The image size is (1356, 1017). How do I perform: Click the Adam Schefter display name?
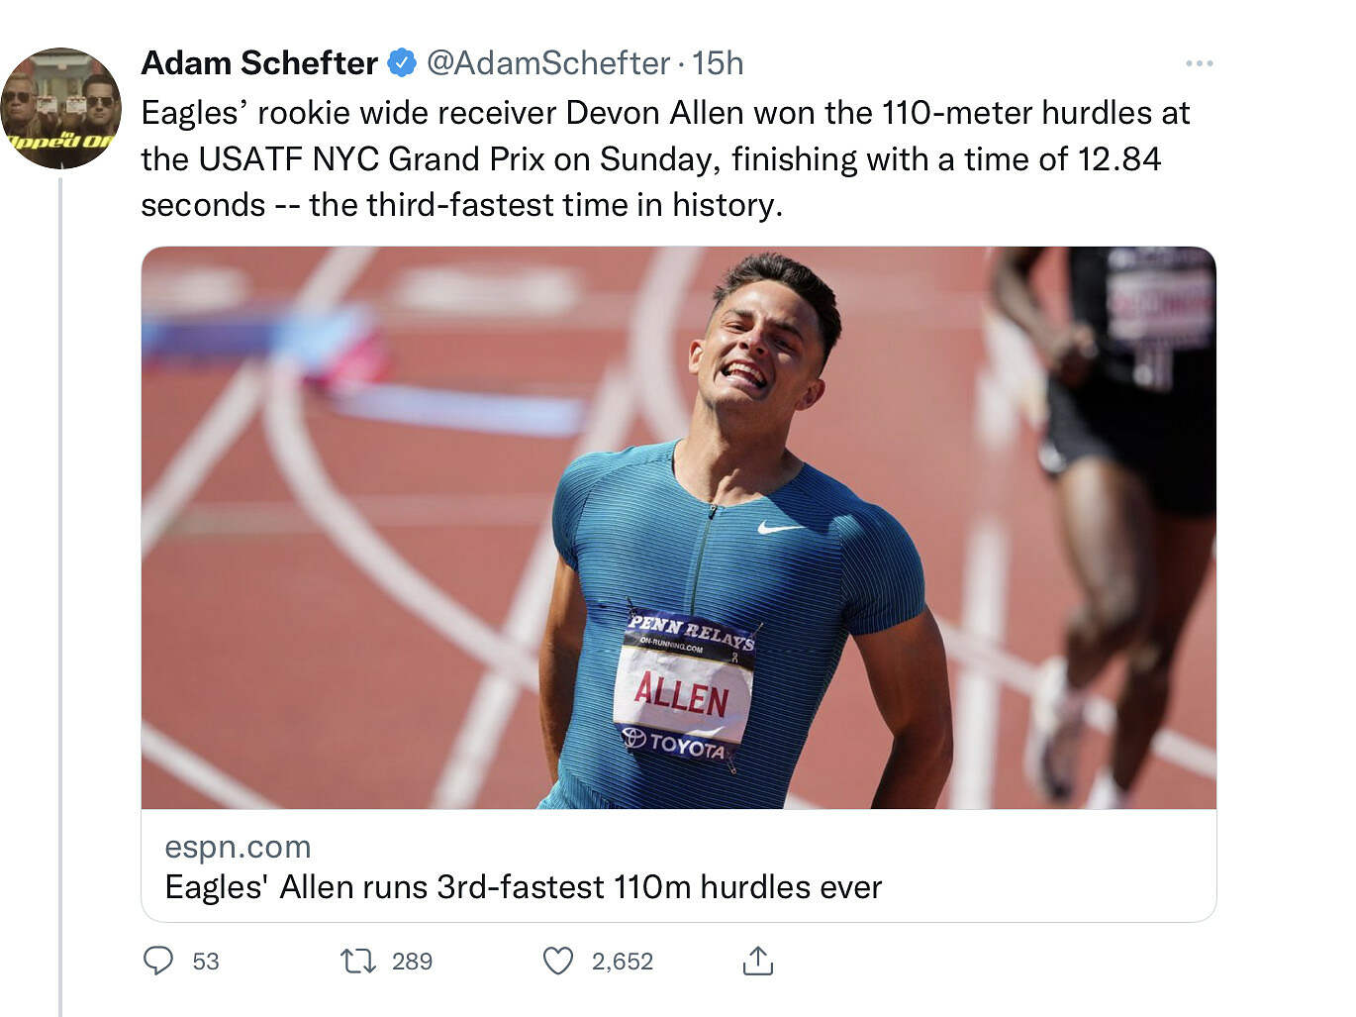click(x=259, y=63)
